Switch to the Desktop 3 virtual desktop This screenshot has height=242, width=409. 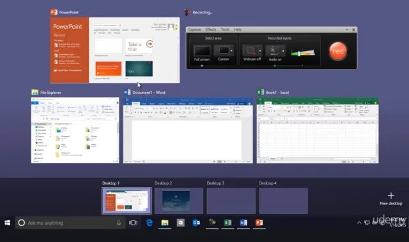[x=231, y=200]
